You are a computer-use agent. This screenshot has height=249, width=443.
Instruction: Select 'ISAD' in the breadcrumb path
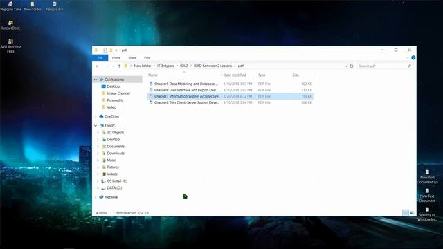(183, 66)
